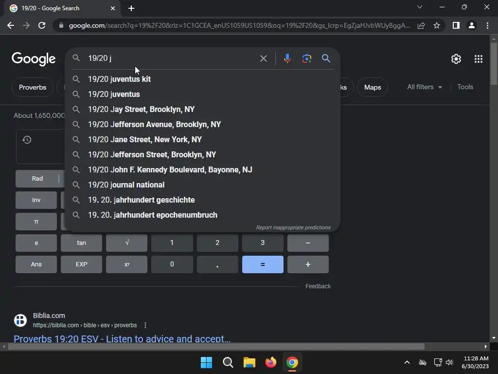Switch calculator to Rad mode
The image size is (498, 374).
[37, 178]
